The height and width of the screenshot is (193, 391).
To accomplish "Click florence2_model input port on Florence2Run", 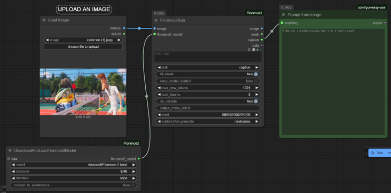I will [x=155, y=34].
